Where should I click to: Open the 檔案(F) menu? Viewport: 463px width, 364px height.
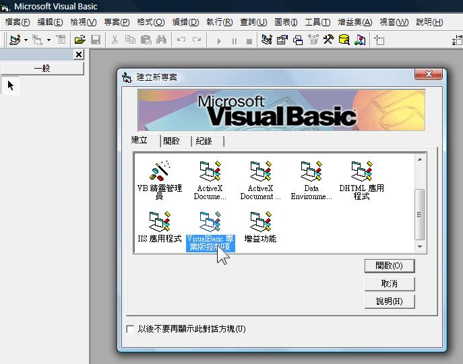18,22
